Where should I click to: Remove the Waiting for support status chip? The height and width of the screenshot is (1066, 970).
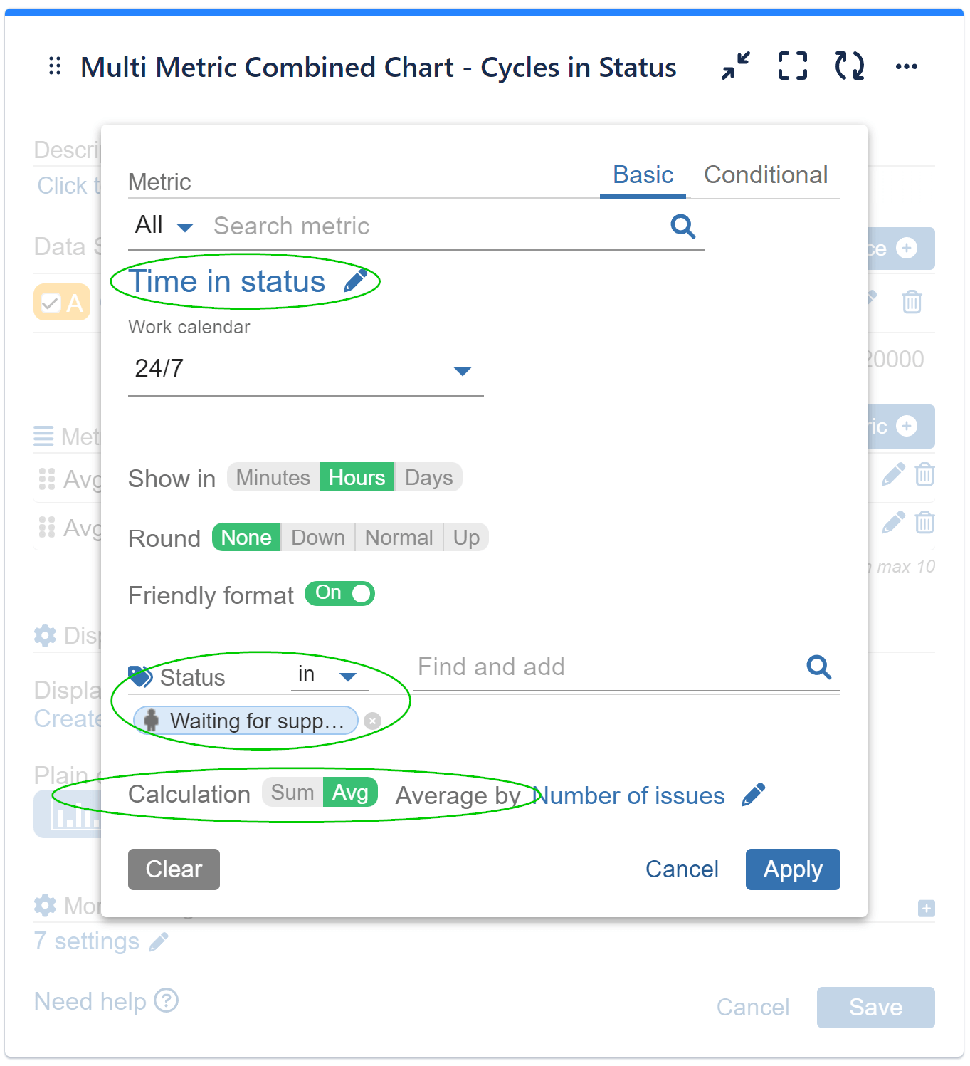click(x=372, y=720)
